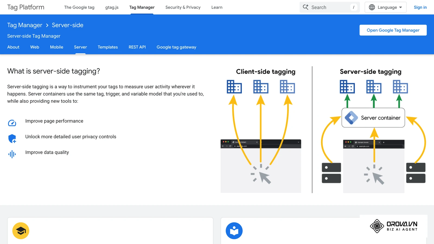This screenshot has width=434, height=244.
Task: Click the Open Google Tag Manager button
Action: point(393,30)
